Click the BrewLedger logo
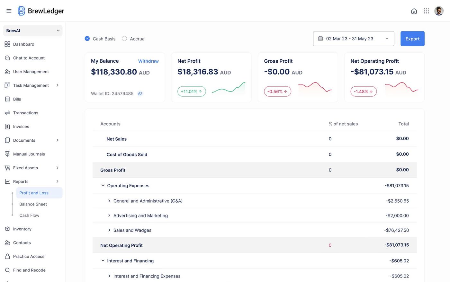This screenshot has width=450, height=282. [x=41, y=11]
